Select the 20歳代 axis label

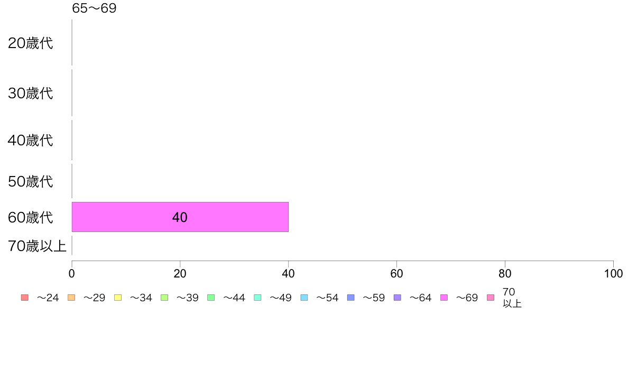(x=31, y=43)
